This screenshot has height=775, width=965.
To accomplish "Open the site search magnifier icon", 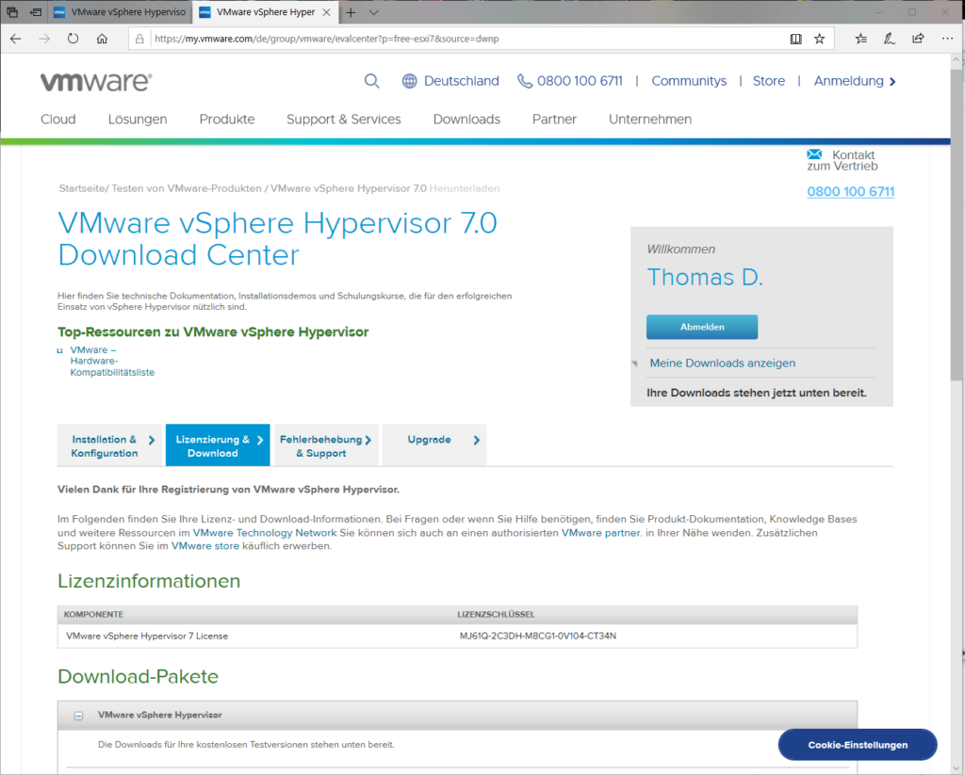I will coord(371,81).
